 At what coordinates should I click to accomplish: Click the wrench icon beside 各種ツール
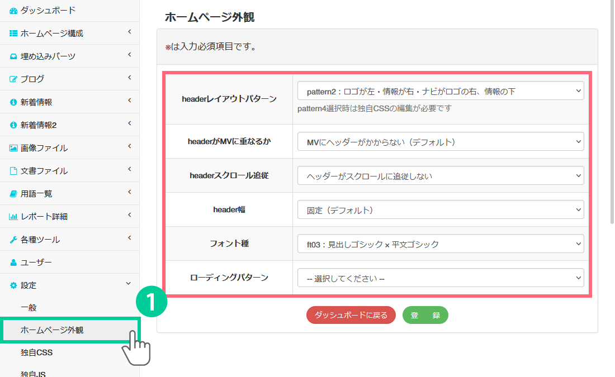[13, 240]
